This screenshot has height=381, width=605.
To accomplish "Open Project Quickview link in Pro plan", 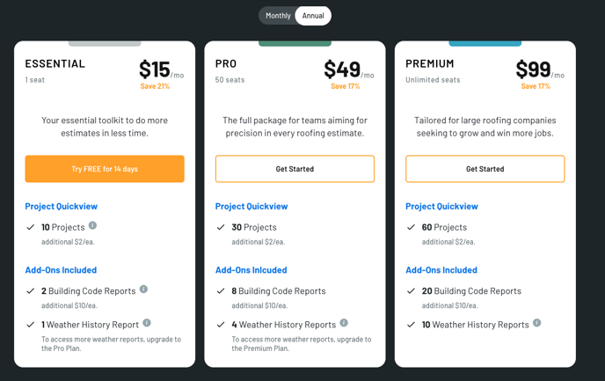I will (251, 206).
